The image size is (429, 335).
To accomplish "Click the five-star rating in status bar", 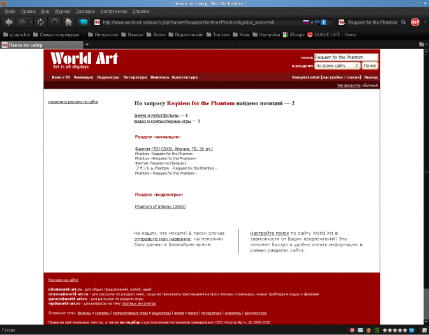I will coord(395,330).
